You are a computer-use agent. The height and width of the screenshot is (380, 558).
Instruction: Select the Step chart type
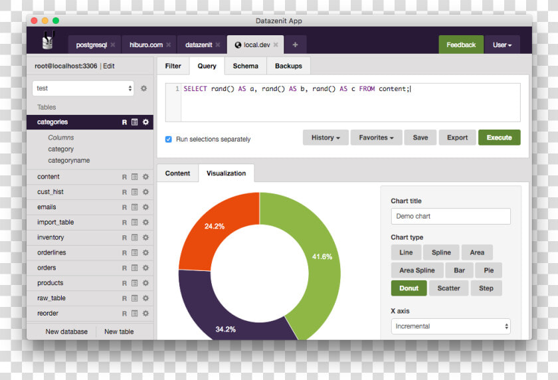point(486,288)
